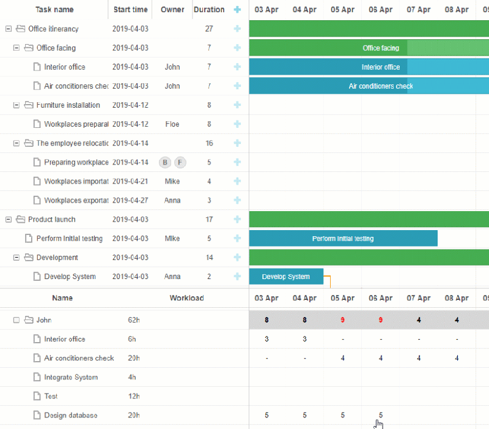Click the Task name column header
489x429 pixels.
click(x=55, y=9)
